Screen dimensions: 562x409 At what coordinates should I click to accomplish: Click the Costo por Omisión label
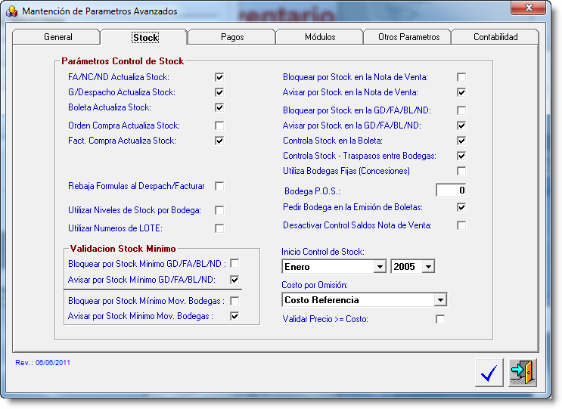click(315, 285)
